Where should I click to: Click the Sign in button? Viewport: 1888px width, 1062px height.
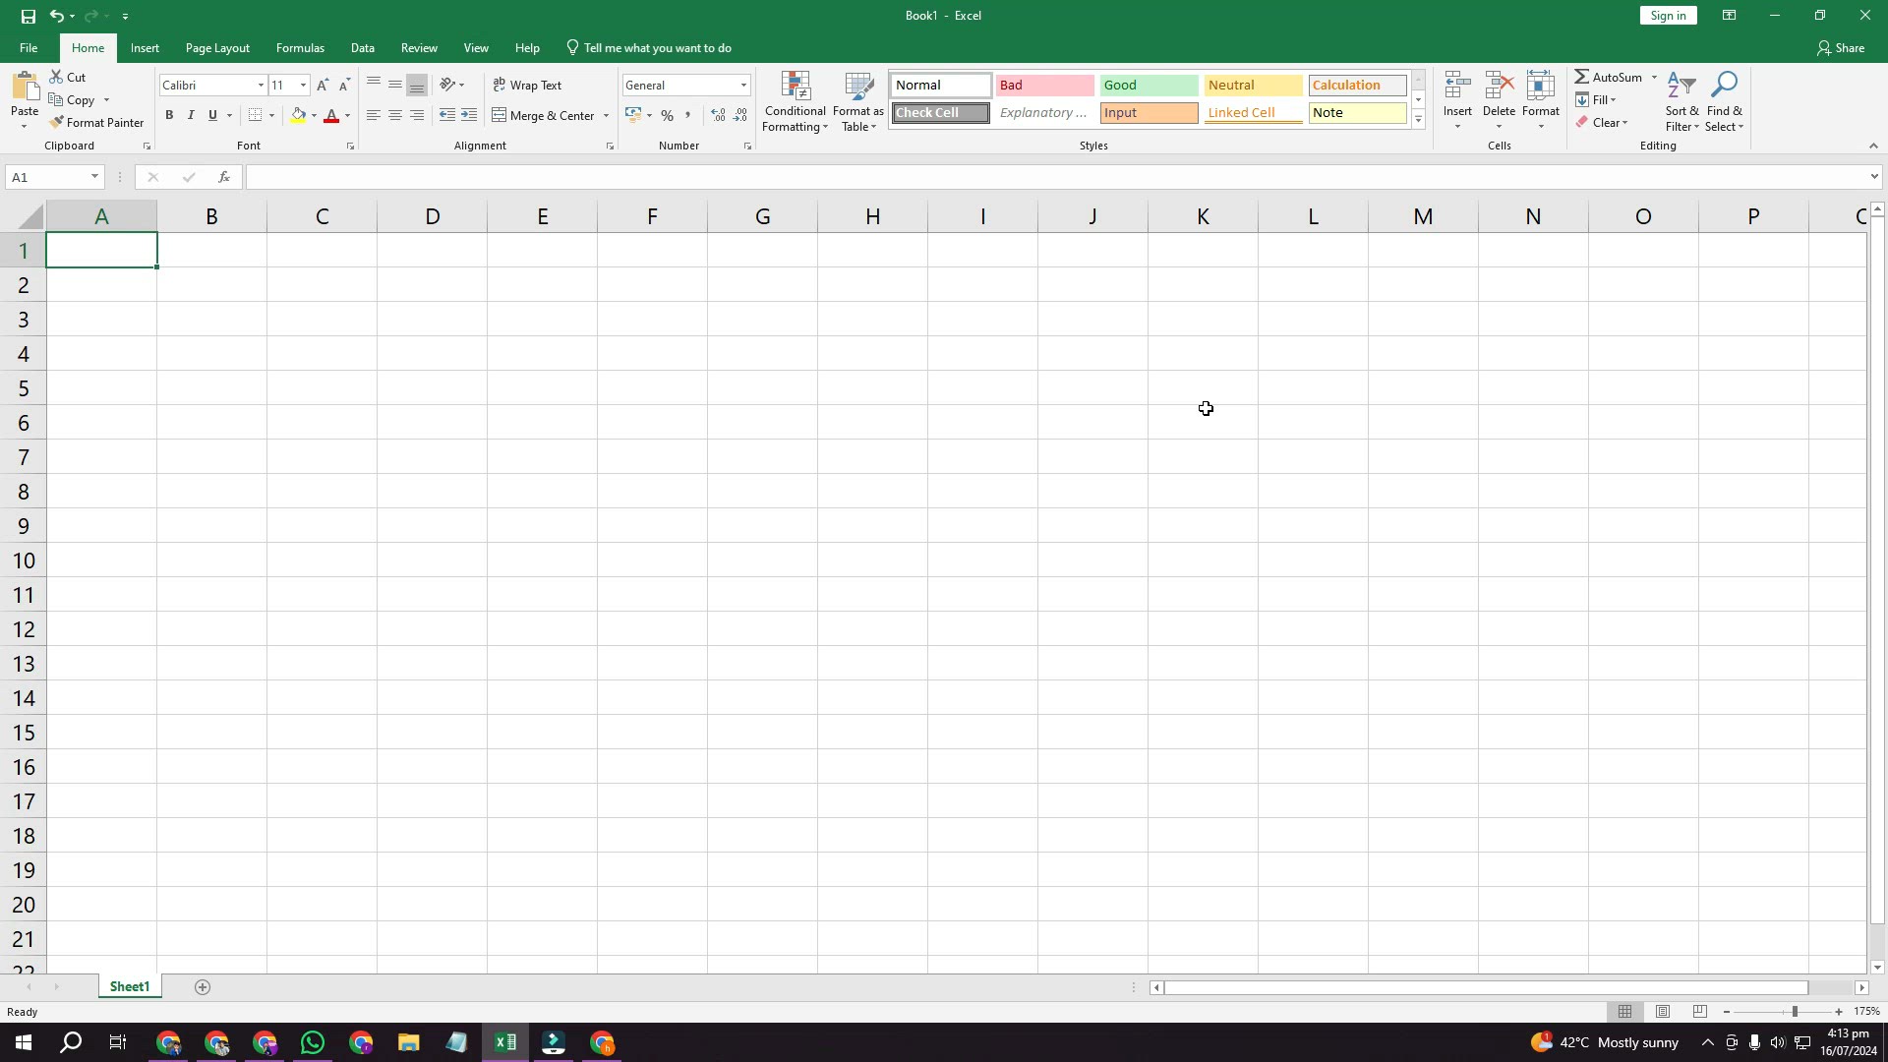1668,16
